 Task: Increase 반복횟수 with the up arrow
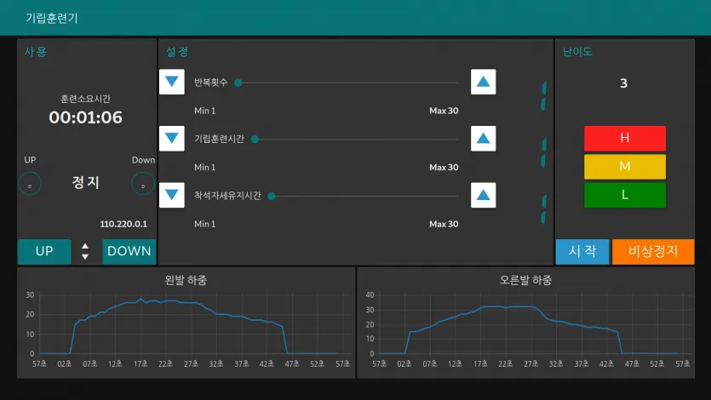(484, 82)
